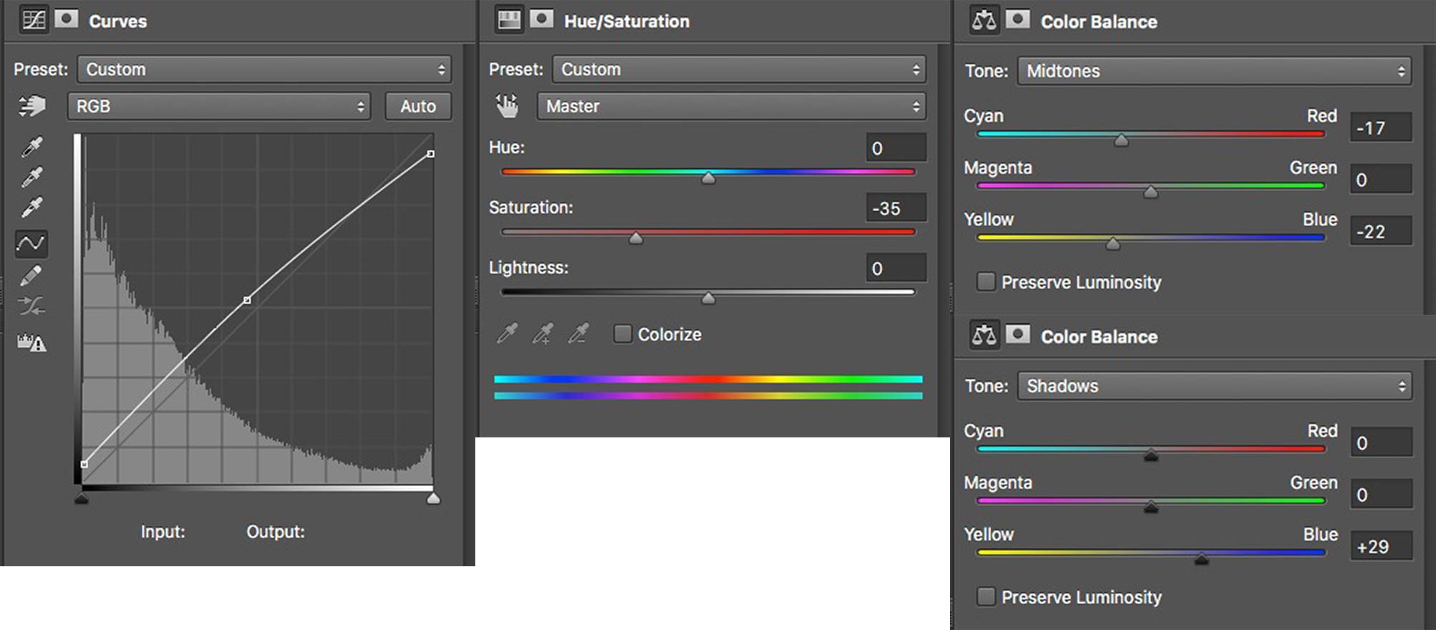Open the Midtones Tone dropdown
Screen dimensions: 1436x630
[1215, 71]
